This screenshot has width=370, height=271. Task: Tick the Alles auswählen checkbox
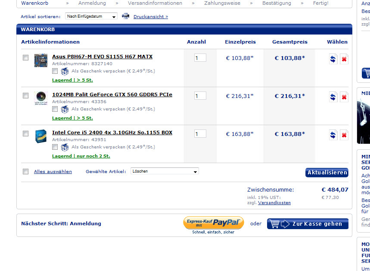(25, 171)
